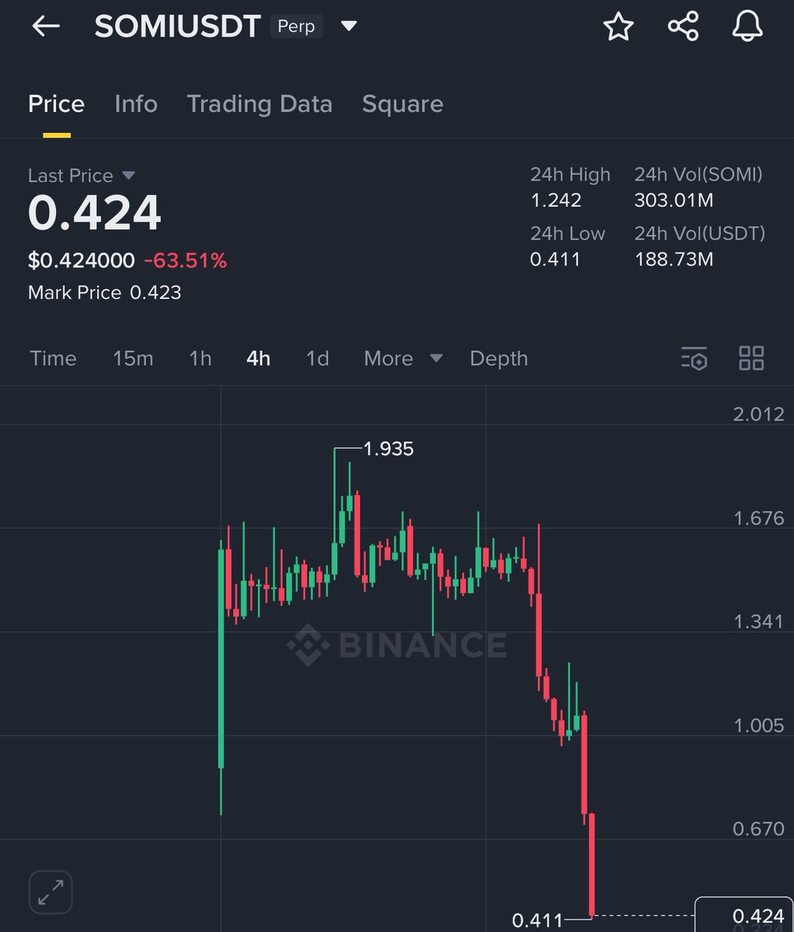Switch to the Time line chart
794x932 pixels.
(53, 358)
